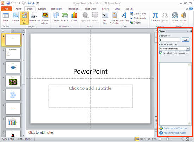Click Office Theme in status bar
Screen dimensions: 194x142
(x=25, y=139)
